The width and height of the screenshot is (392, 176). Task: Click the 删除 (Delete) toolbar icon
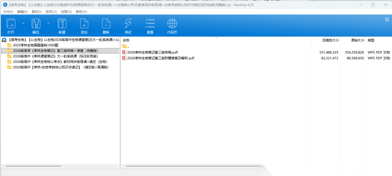click(106, 24)
